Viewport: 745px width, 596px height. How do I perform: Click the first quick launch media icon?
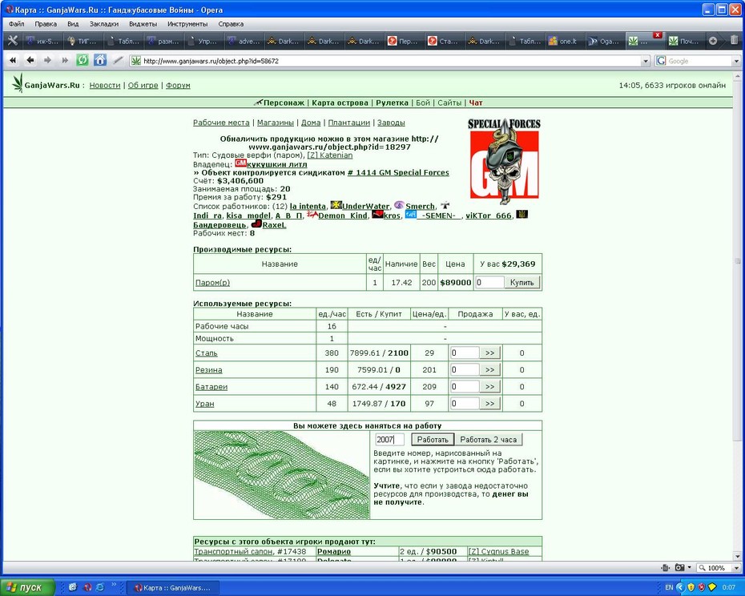(x=73, y=587)
